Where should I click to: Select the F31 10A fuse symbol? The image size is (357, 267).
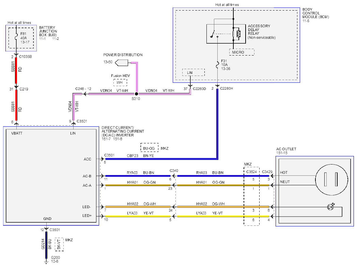217,65
